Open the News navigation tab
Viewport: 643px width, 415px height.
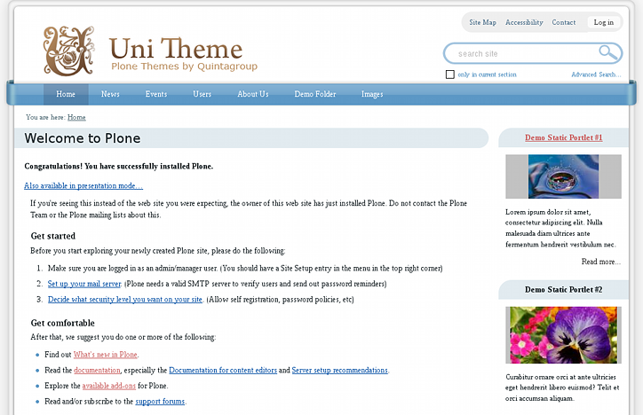110,94
